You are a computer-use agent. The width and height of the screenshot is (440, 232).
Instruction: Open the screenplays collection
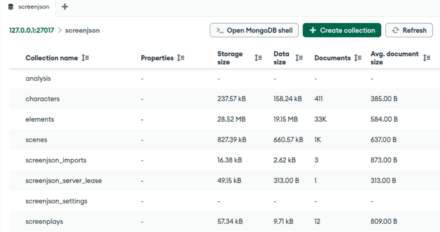click(44, 222)
